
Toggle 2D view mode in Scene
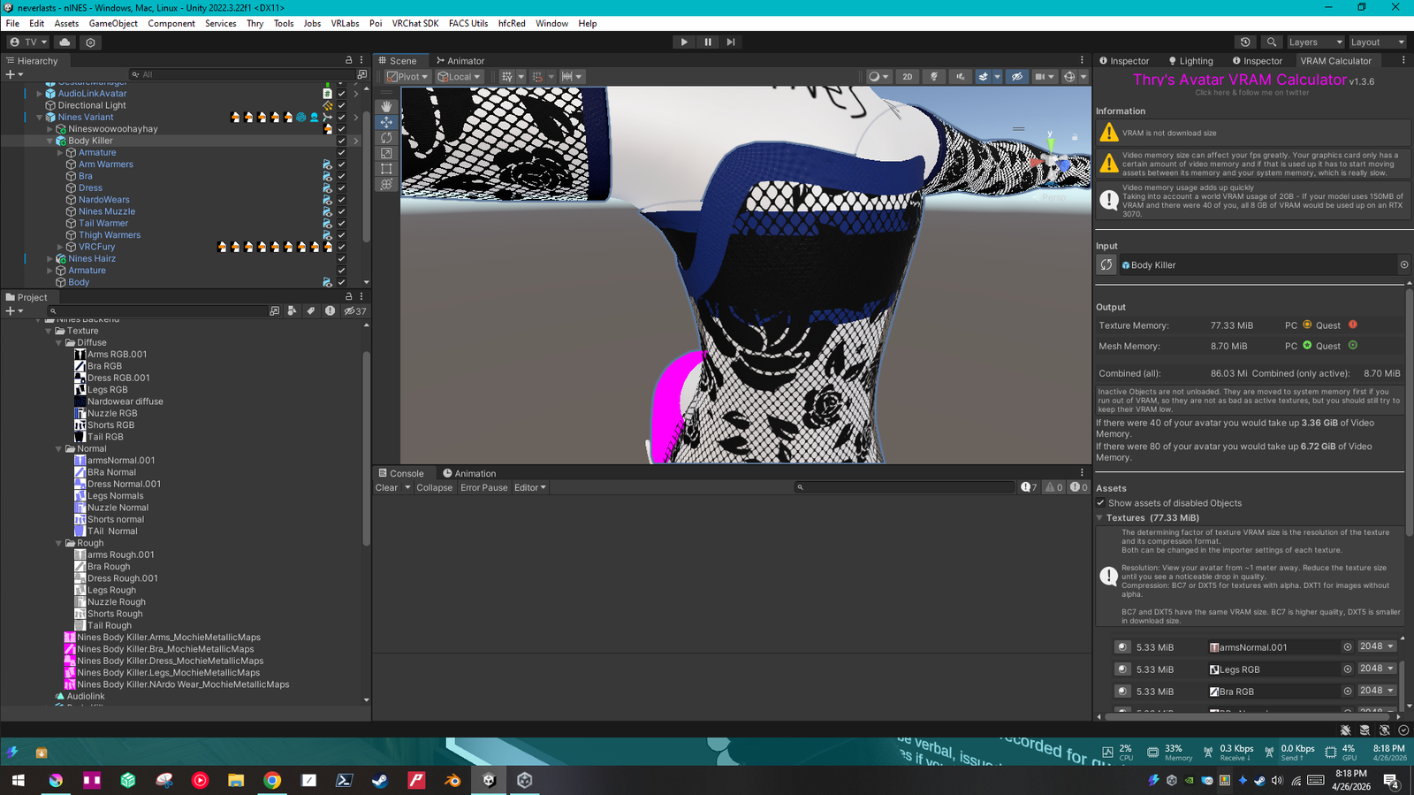point(907,77)
